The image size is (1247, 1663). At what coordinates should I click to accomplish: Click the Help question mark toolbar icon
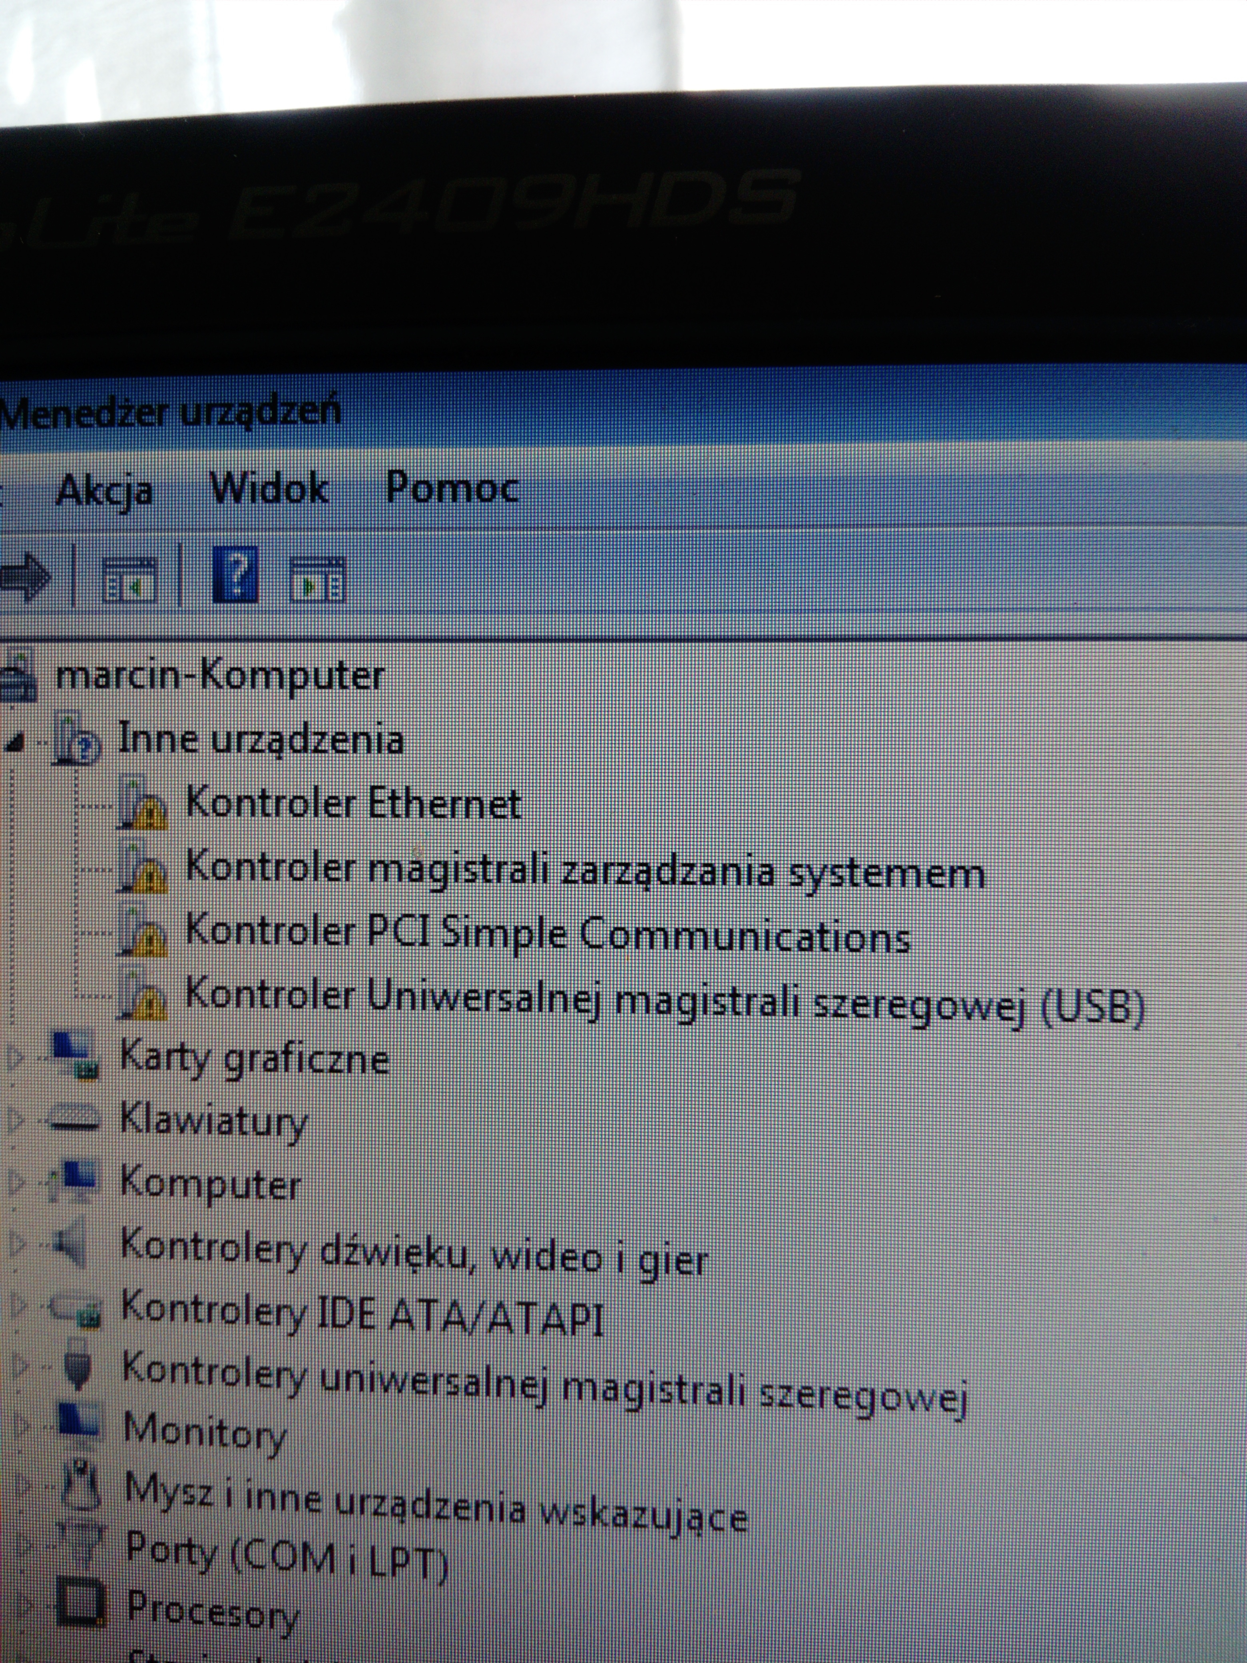[235, 575]
